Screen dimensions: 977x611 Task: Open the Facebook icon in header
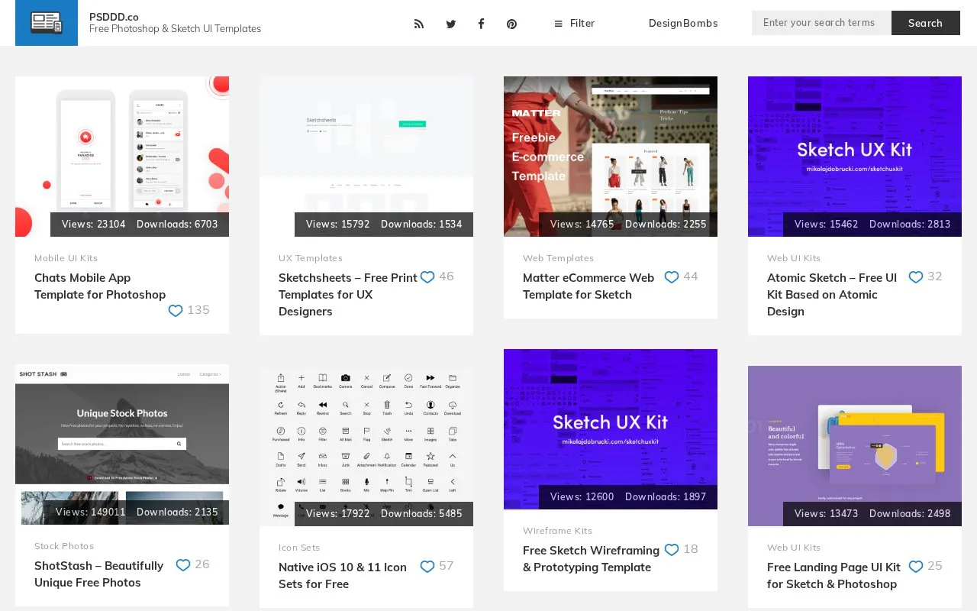click(481, 24)
